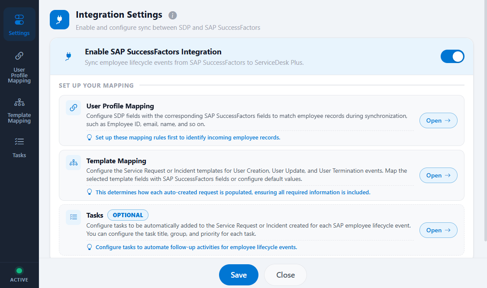Click the hierarchy icon on Template Mapping card
The width and height of the screenshot is (487, 288).
pos(73,163)
